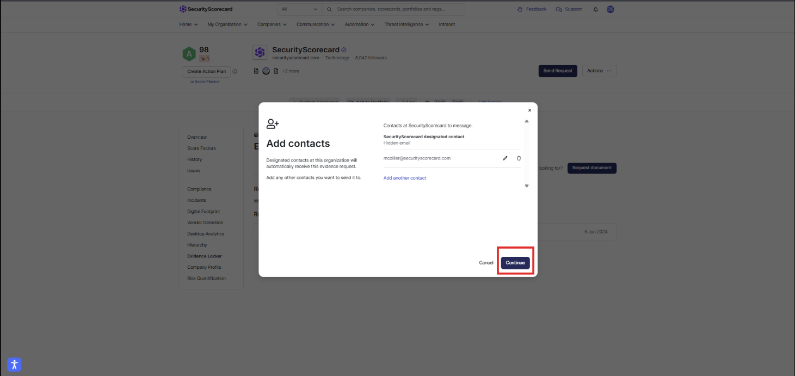Screen dimensions: 795x376
Task: Click the accessibility widget icon
Action: coord(14,365)
